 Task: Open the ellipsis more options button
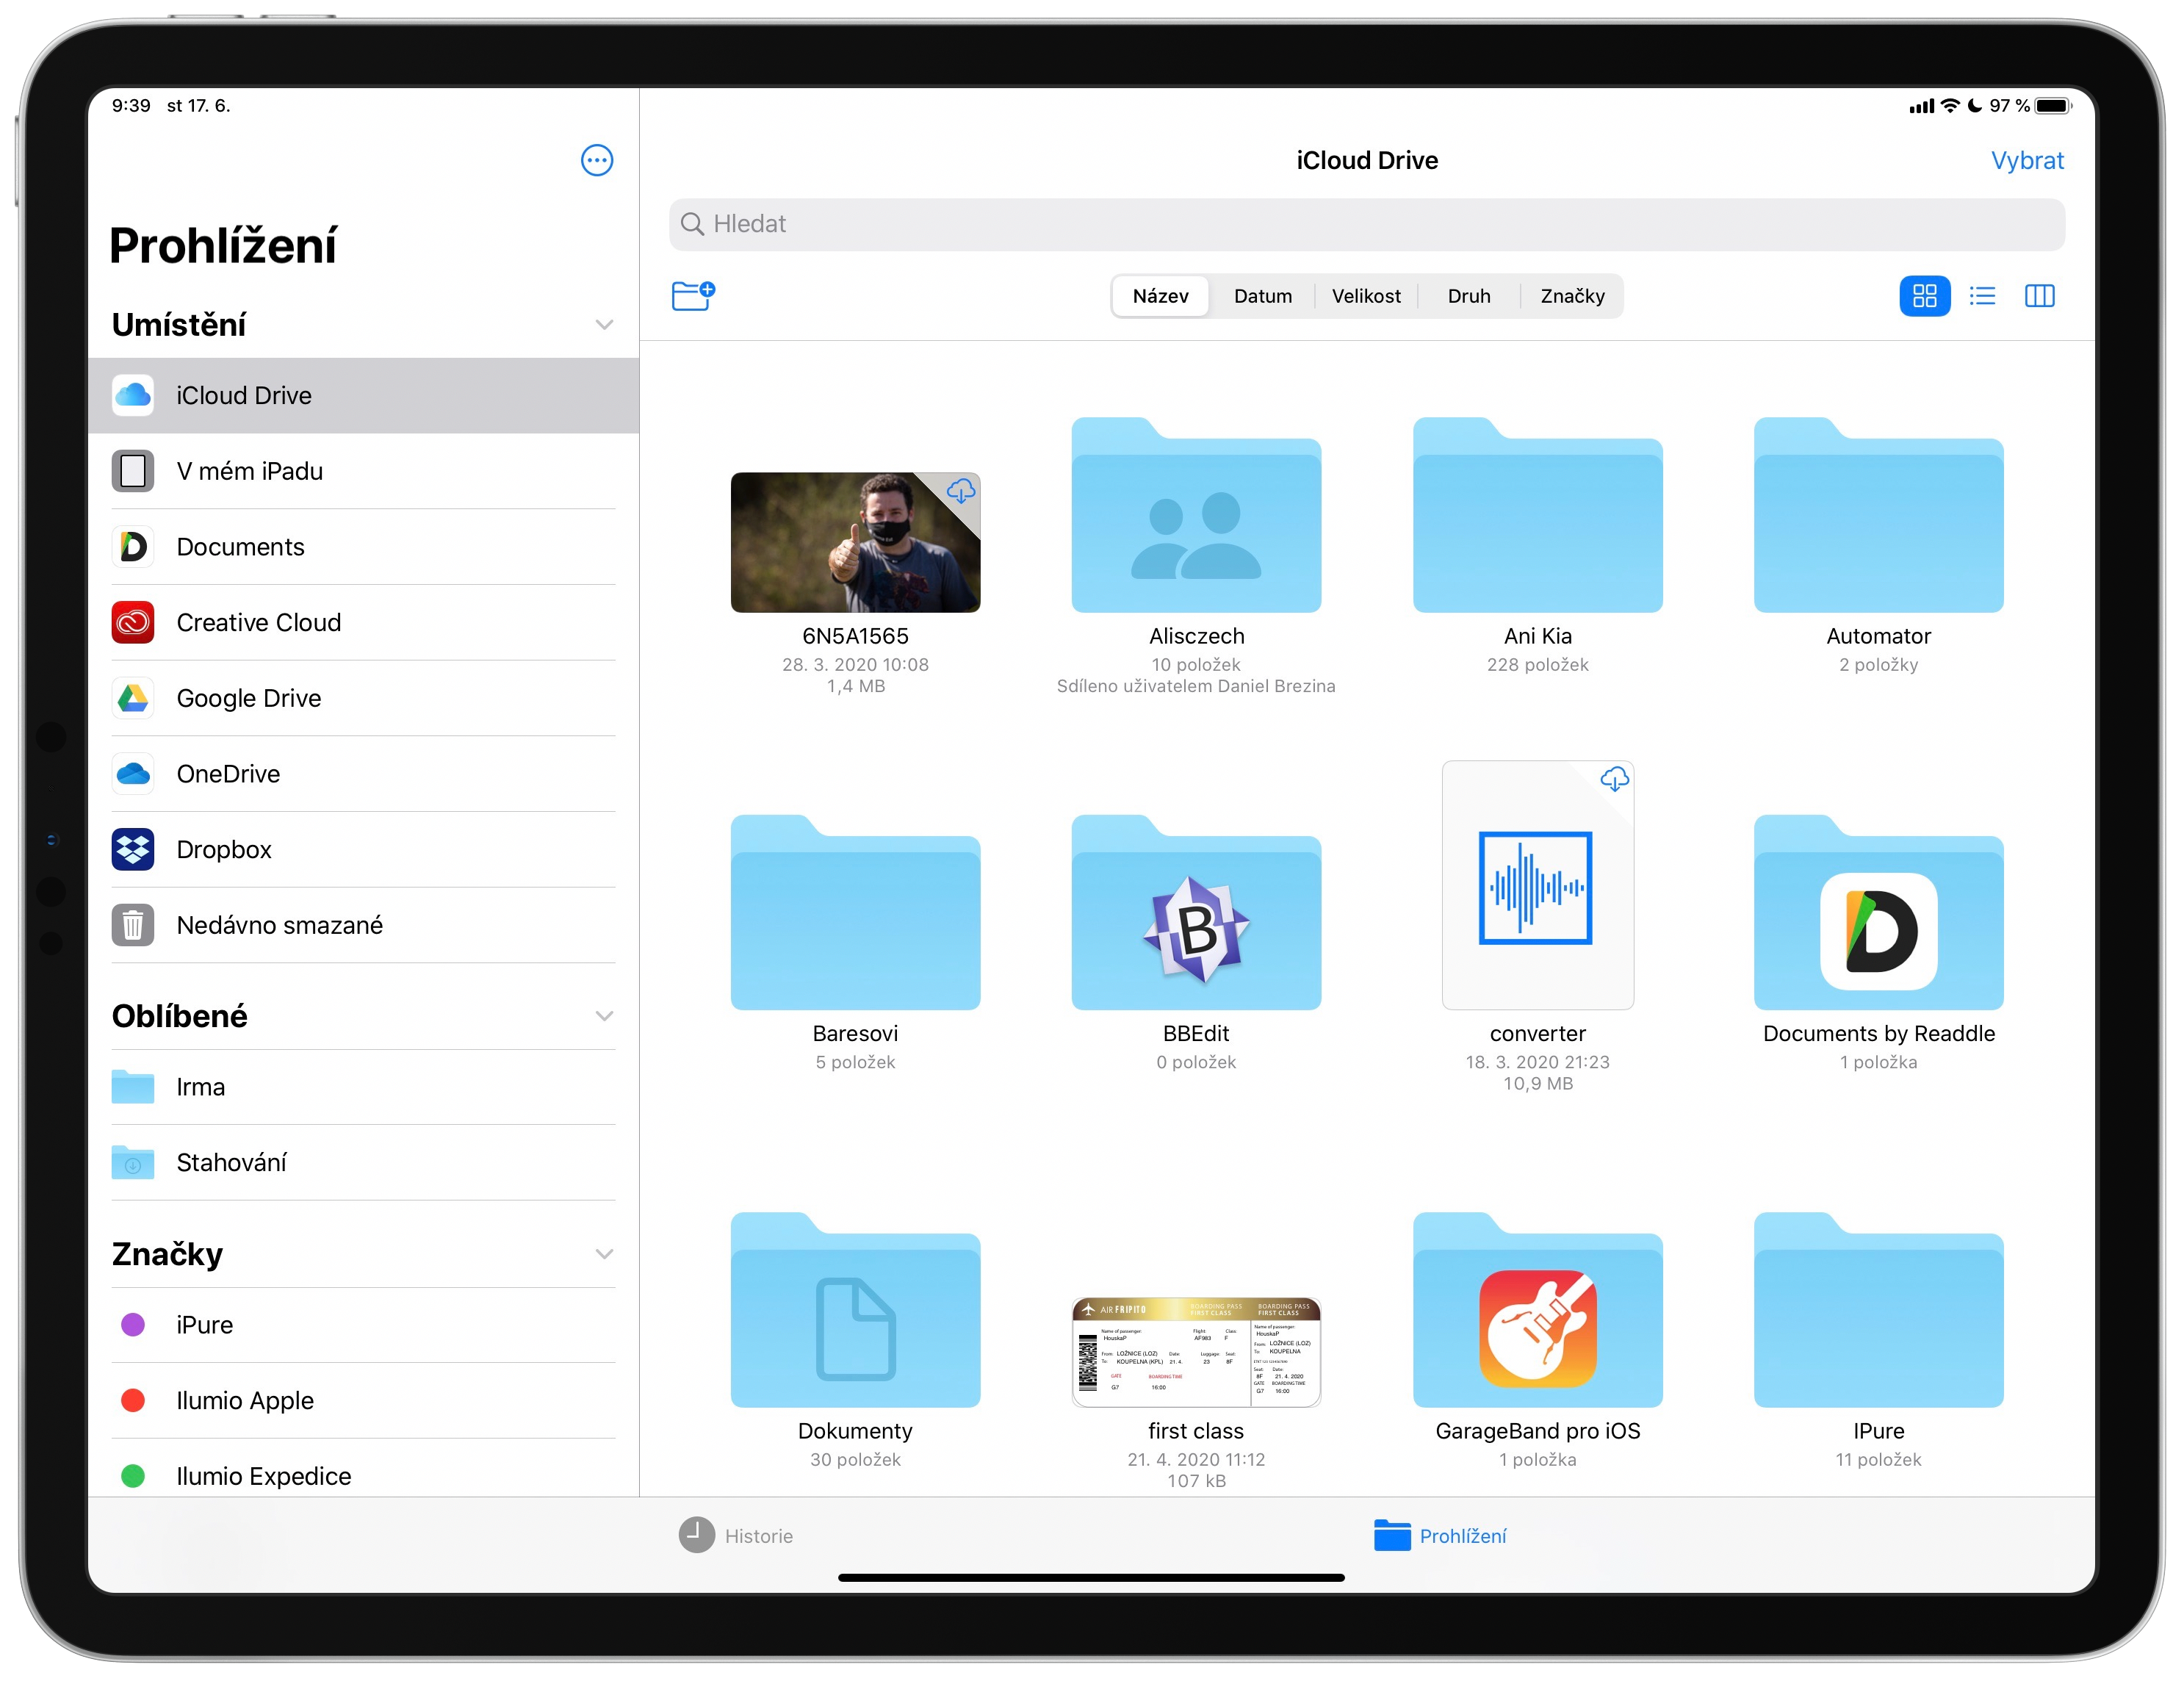597,160
